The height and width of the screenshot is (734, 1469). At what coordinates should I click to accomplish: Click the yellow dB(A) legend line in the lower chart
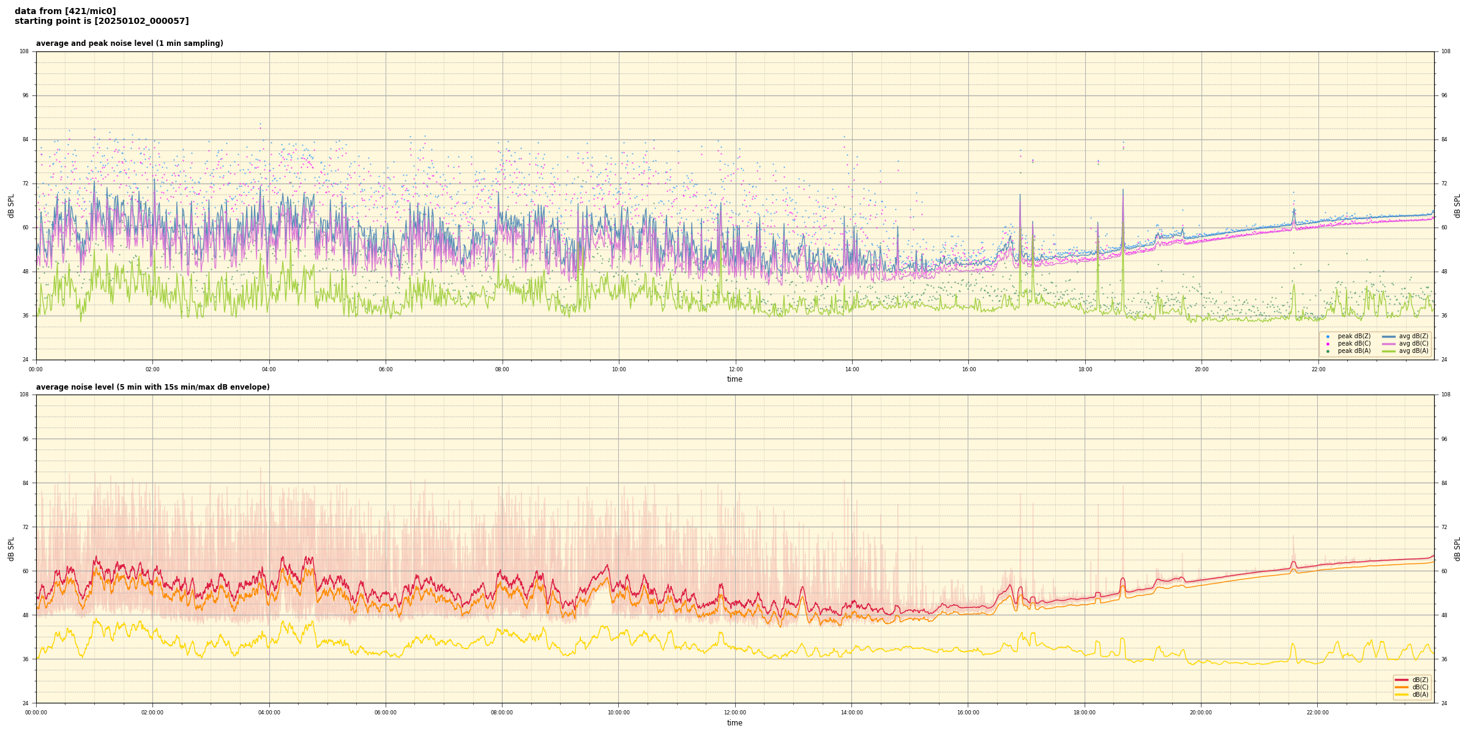[1401, 694]
